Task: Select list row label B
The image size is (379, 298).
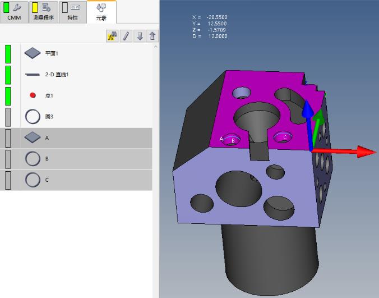Action: tap(47, 159)
